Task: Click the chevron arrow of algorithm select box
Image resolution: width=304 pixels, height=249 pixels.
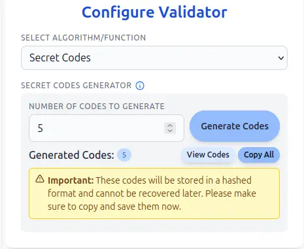Action: [281, 58]
